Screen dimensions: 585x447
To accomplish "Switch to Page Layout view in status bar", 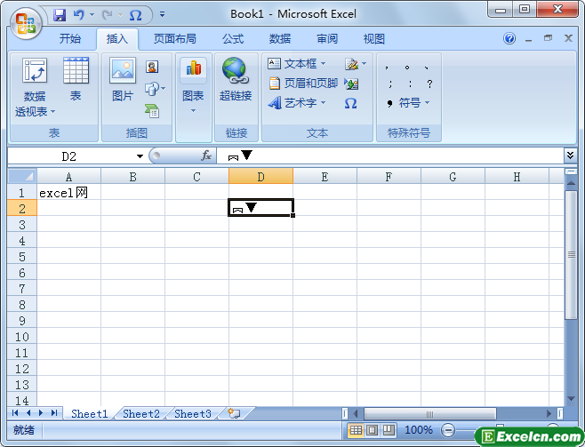I will click(372, 430).
